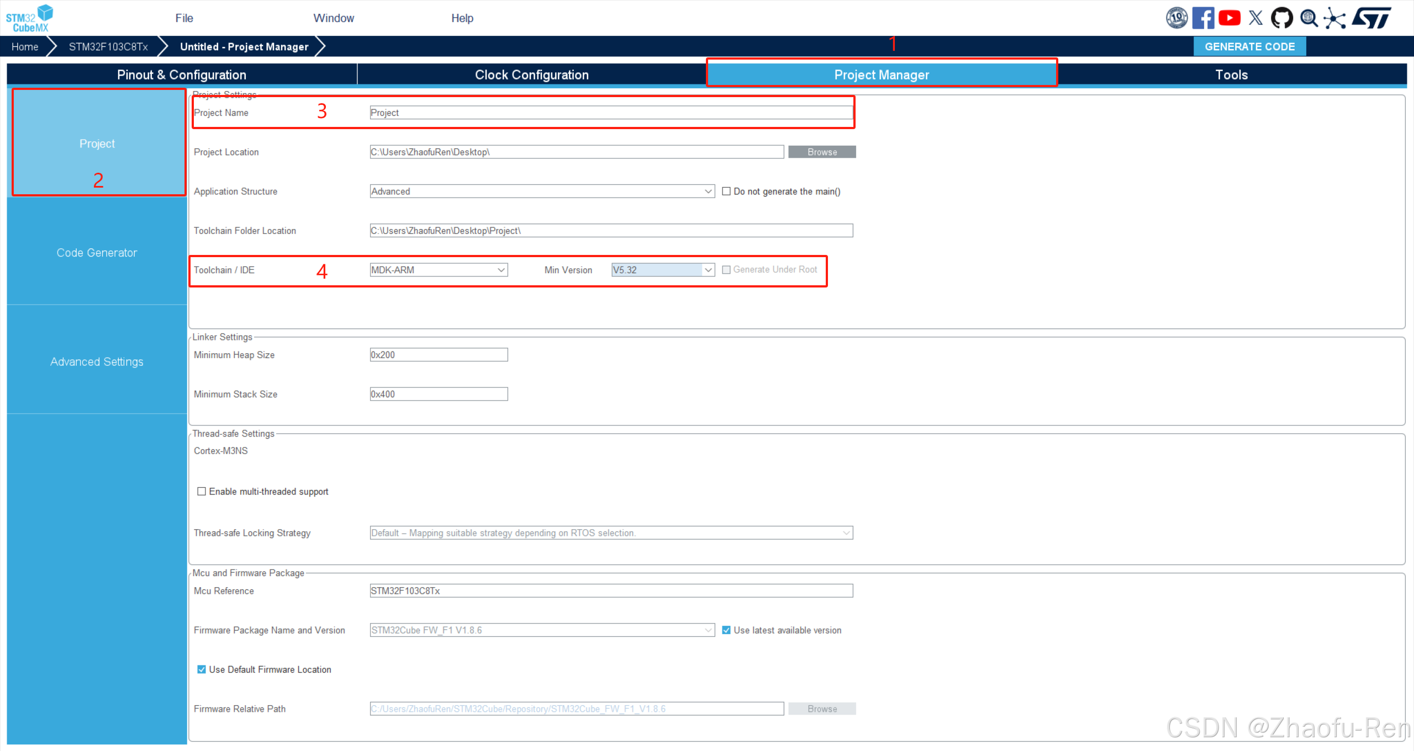Click the Firmware Relative Path field
The height and width of the screenshot is (751, 1414).
click(577, 709)
